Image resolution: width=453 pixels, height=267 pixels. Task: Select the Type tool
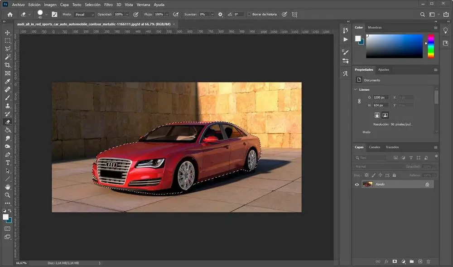coord(8,162)
